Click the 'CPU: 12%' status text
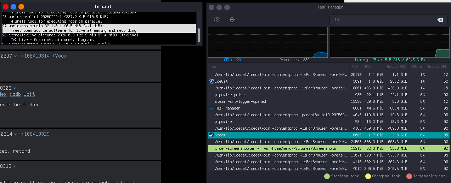The width and height of the screenshot is (451, 183). (x=232, y=60)
